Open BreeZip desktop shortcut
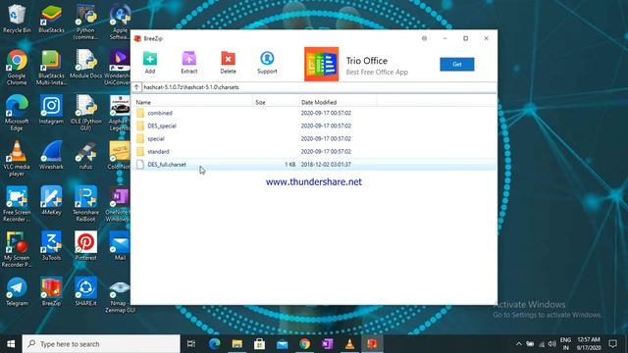This screenshot has width=628, height=353. [x=51, y=292]
